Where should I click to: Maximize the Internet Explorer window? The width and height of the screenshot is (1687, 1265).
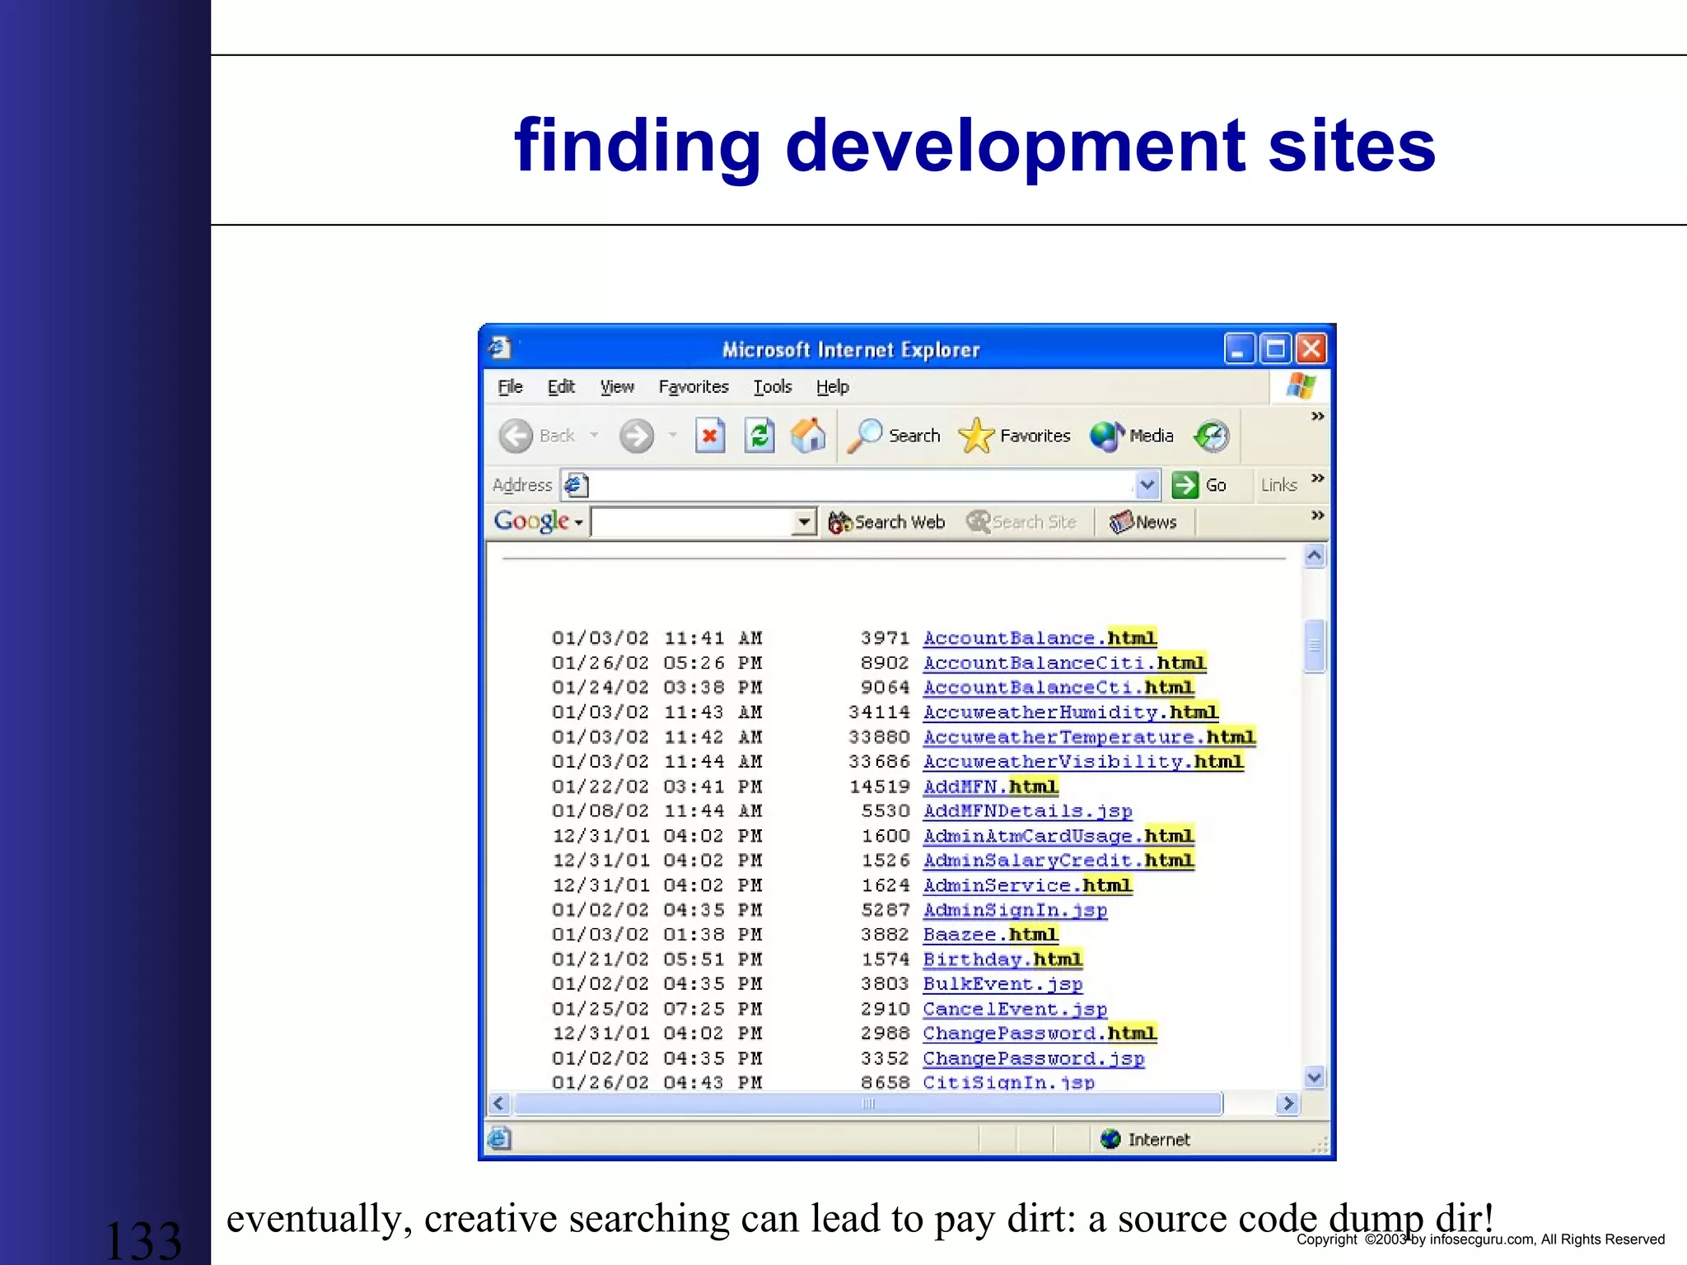click(1275, 348)
